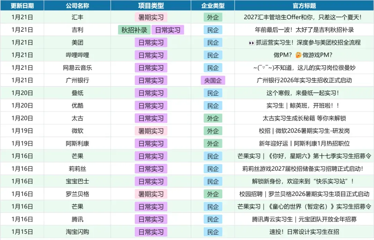Click the 罗兰贝格 company cell
This screenshot has height=240, width=374.
[x=77, y=194]
